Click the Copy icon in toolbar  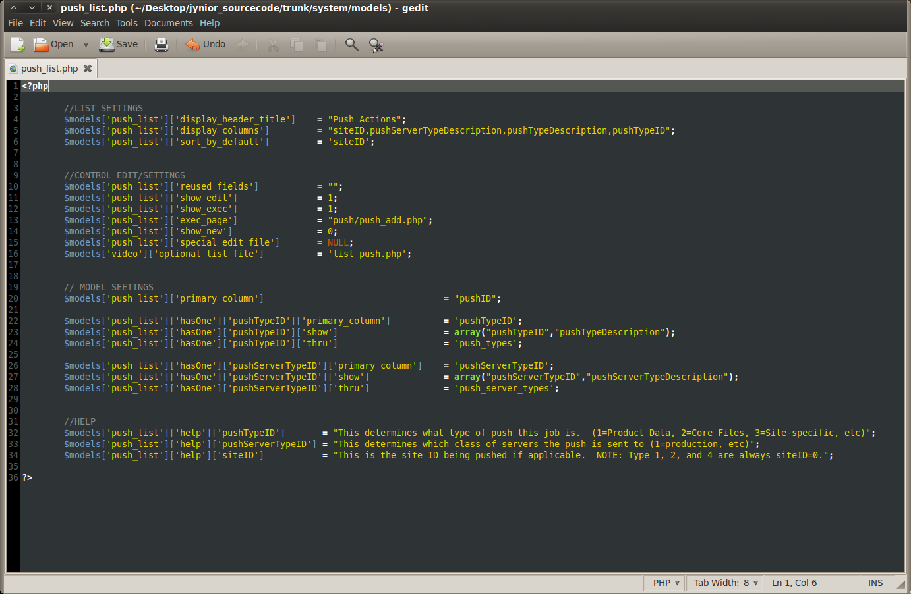point(297,45)
